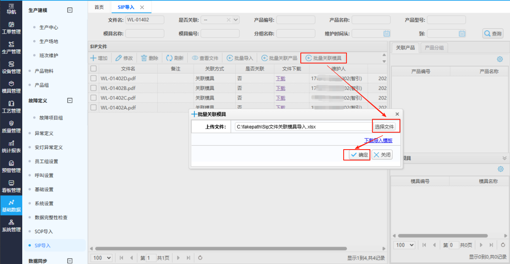510x264 pixels.
Task: Collapse the 生产建模 menu section
Action: (x=70, y=11)
